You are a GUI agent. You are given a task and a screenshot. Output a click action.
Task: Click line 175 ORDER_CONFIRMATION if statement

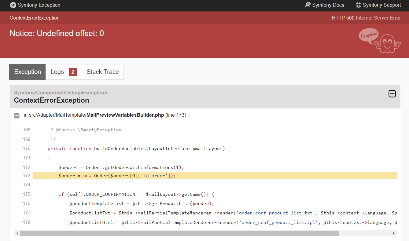tap(136, 194)
